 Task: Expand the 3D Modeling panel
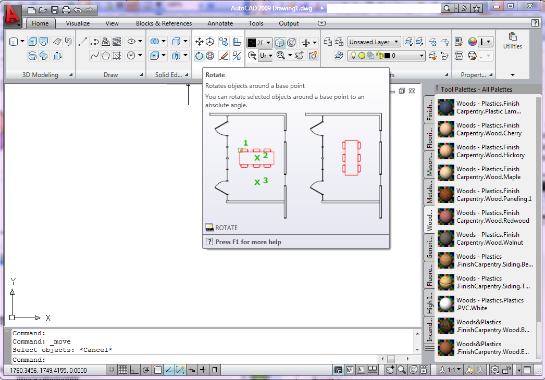coord(71,74)
